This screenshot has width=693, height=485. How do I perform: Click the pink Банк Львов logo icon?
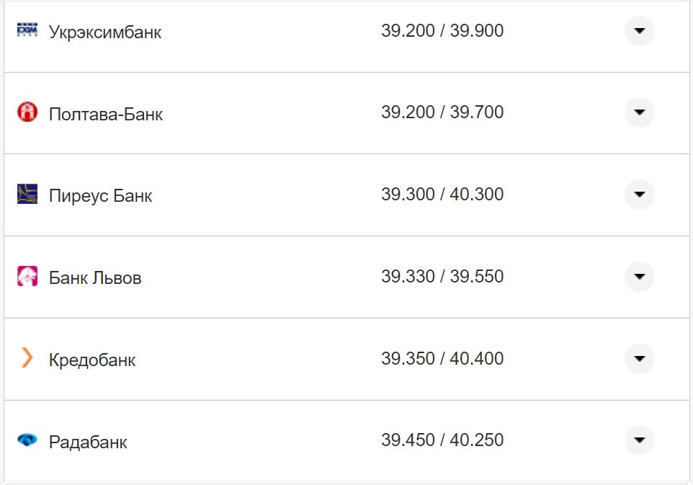click(27, 276)
